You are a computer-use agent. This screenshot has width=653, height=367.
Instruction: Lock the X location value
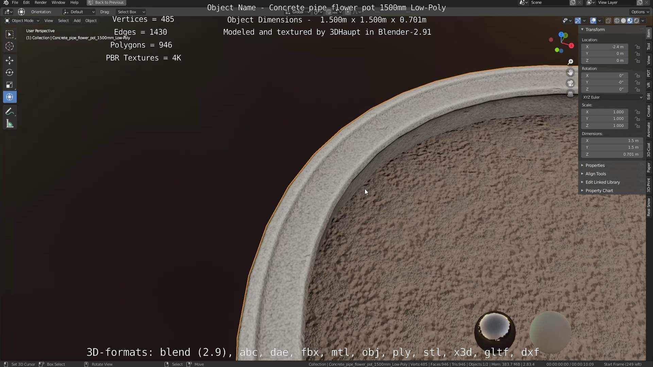[x=637, y=47]
